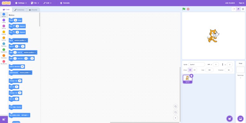Click the point in direction 90 block
The height and width of the screenshot is (123, 246).
click(x=17, y=67)
